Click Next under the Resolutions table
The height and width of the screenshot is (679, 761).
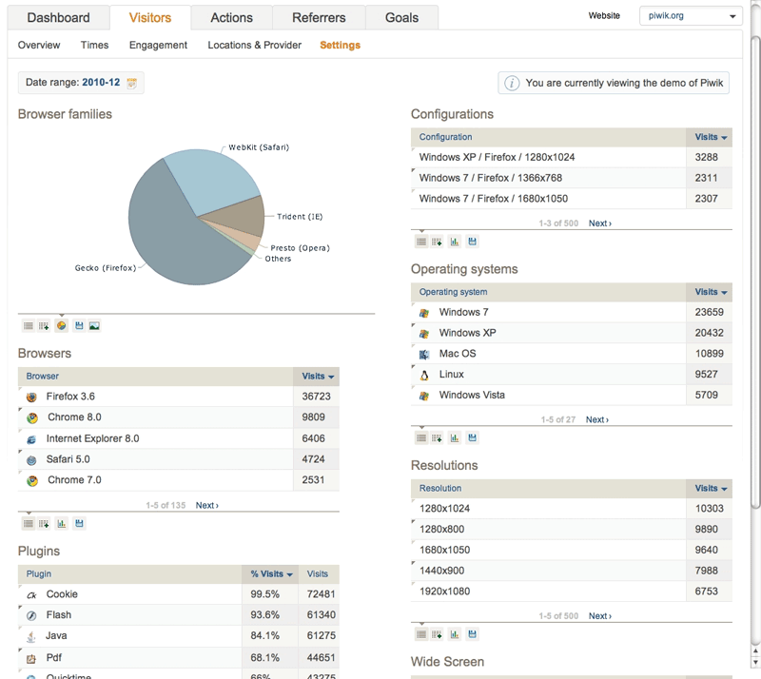coord(599,616)
